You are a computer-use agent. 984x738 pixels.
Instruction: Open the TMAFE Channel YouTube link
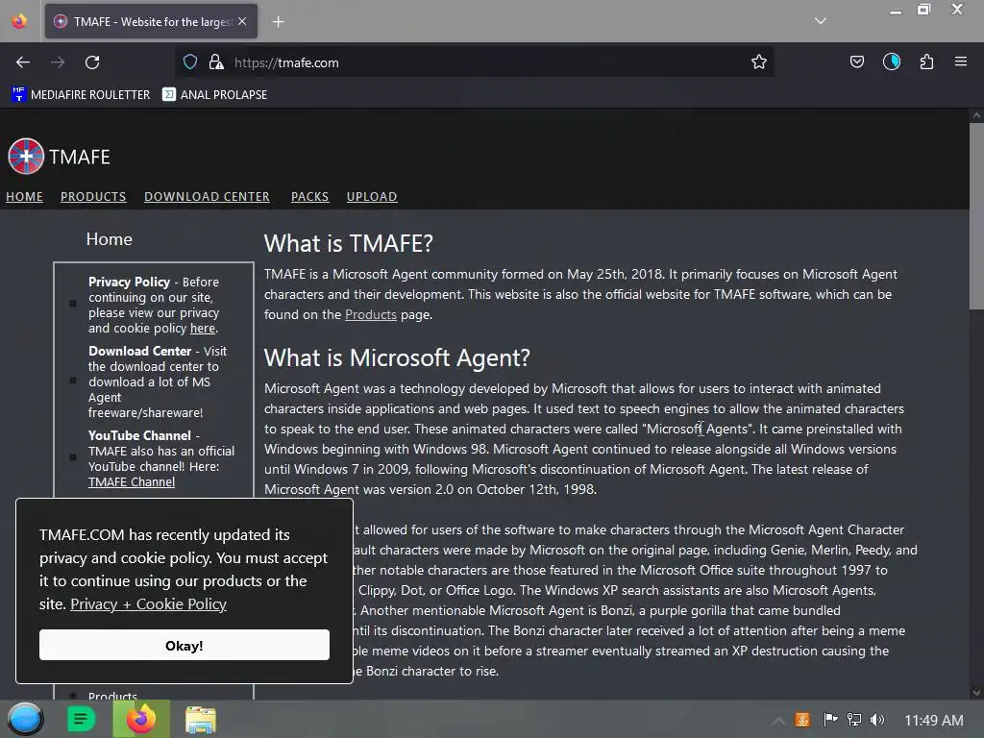coord(132,482)
